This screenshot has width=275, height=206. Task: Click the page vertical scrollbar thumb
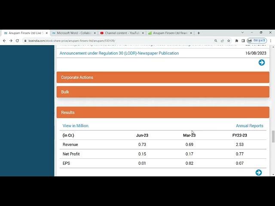[273, 136]
